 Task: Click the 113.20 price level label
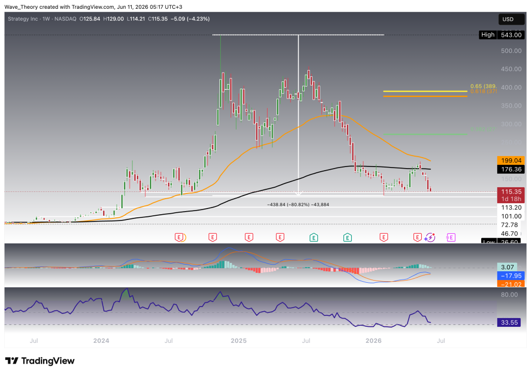[511, 207]
